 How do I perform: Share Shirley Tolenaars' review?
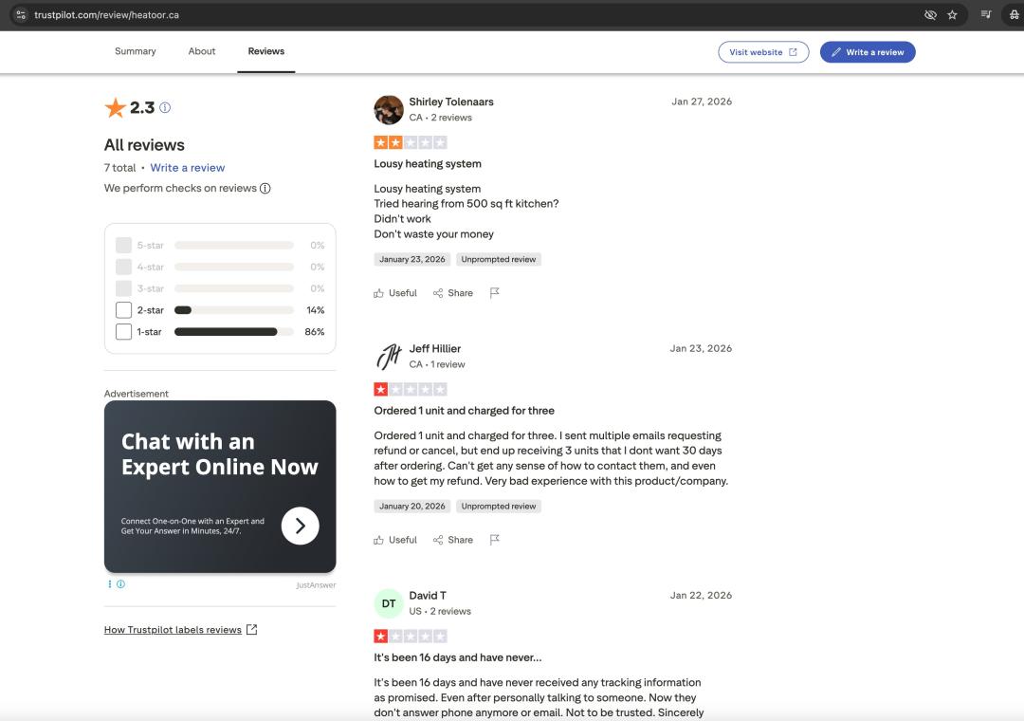452,293
